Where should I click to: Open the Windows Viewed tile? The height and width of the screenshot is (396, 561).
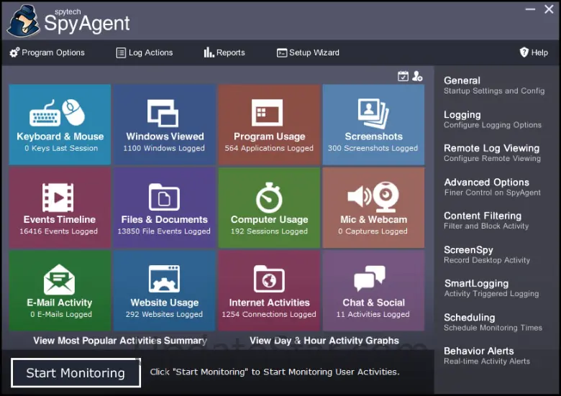(164, 125)
